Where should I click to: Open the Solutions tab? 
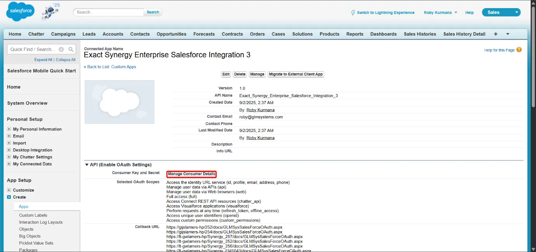click(303, 34)
